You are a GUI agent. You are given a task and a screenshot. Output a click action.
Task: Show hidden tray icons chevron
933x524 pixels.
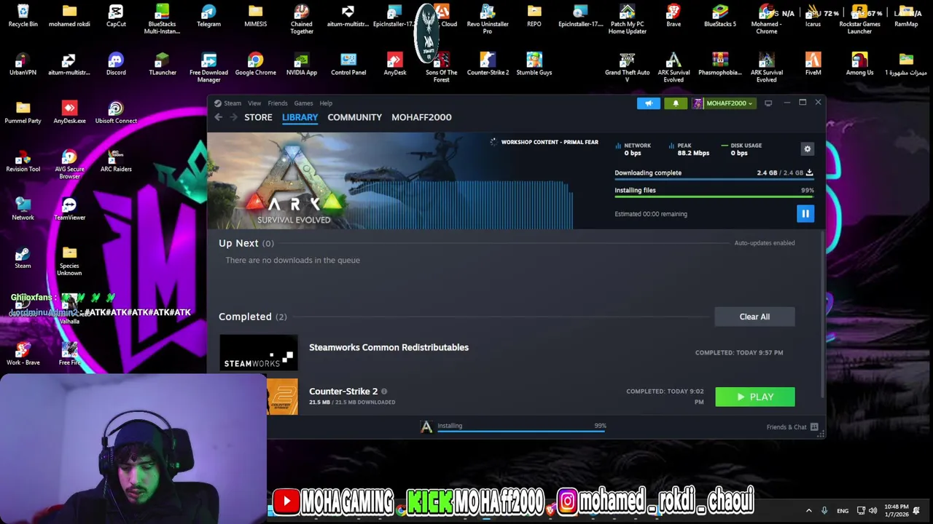[x=808, y=510]
